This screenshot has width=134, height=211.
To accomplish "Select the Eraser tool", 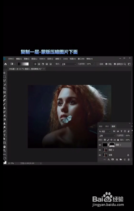I will 5,116.
